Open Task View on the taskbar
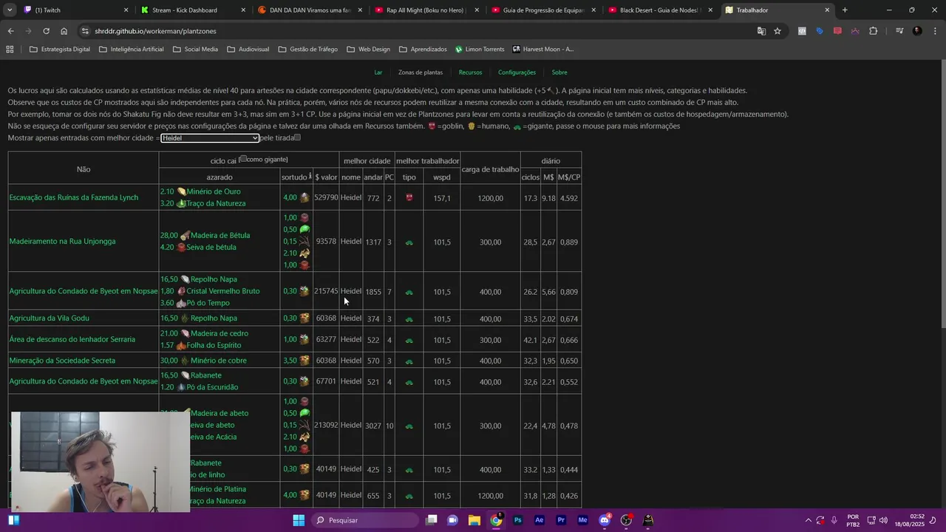 tap(432, 520)
